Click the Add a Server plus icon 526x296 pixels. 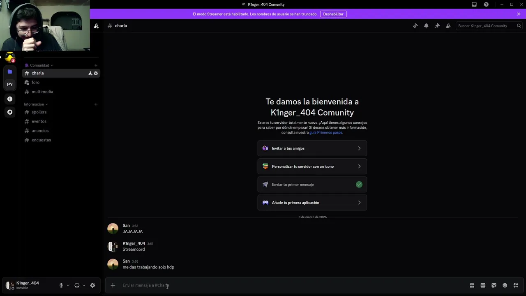click(10, 99)
